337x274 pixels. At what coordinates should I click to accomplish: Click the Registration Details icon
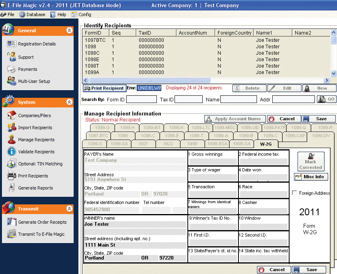click(x=11, y=44)
